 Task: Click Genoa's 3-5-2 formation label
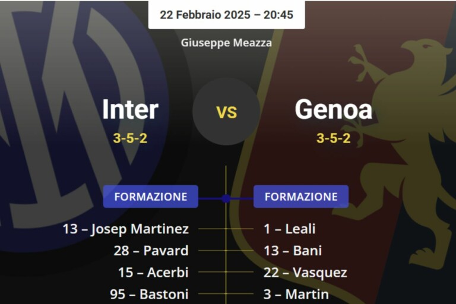tap(333, 138)
